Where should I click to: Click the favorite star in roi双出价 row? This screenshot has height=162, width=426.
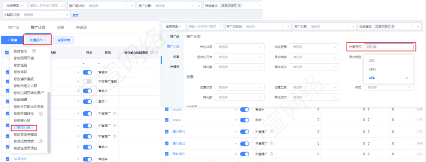pyautogui.click(x=78, y=159)
